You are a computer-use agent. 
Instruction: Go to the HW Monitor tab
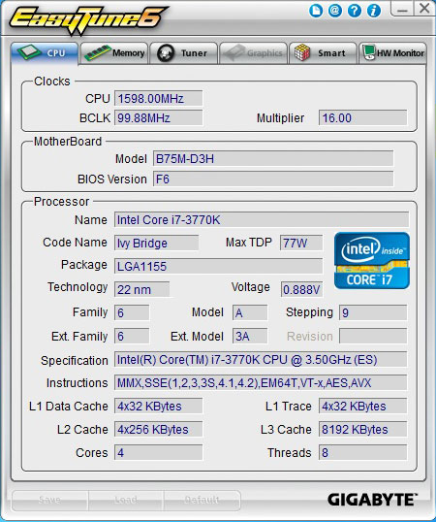coord(392,53)
